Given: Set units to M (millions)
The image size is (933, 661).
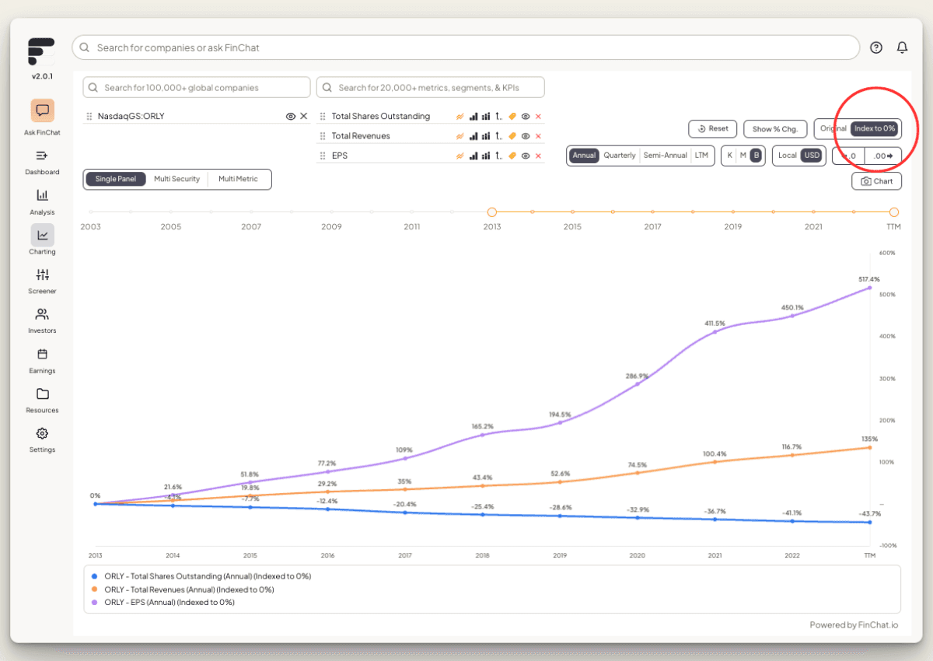Looking at the screenshot, I should tap(743, 156).
